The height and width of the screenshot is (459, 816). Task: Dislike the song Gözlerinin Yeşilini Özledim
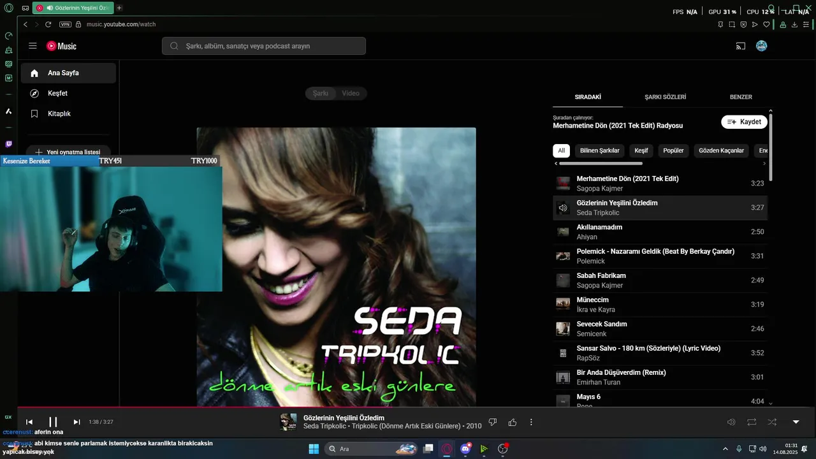(492, 422)
